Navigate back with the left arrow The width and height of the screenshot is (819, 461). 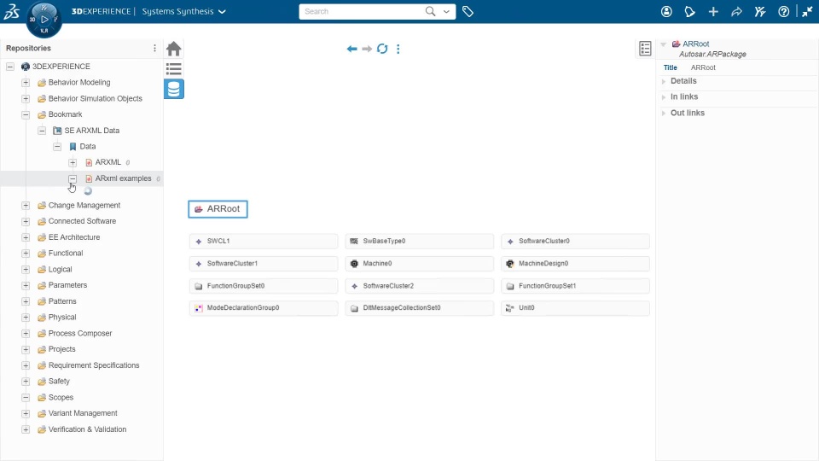(x=352, y=49)
